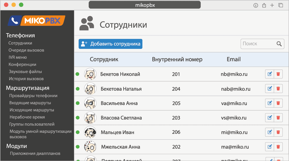Screen dimensions: 289x161
Task: Click the delete icon for Васильева Анна
Action: click(279, 103)
